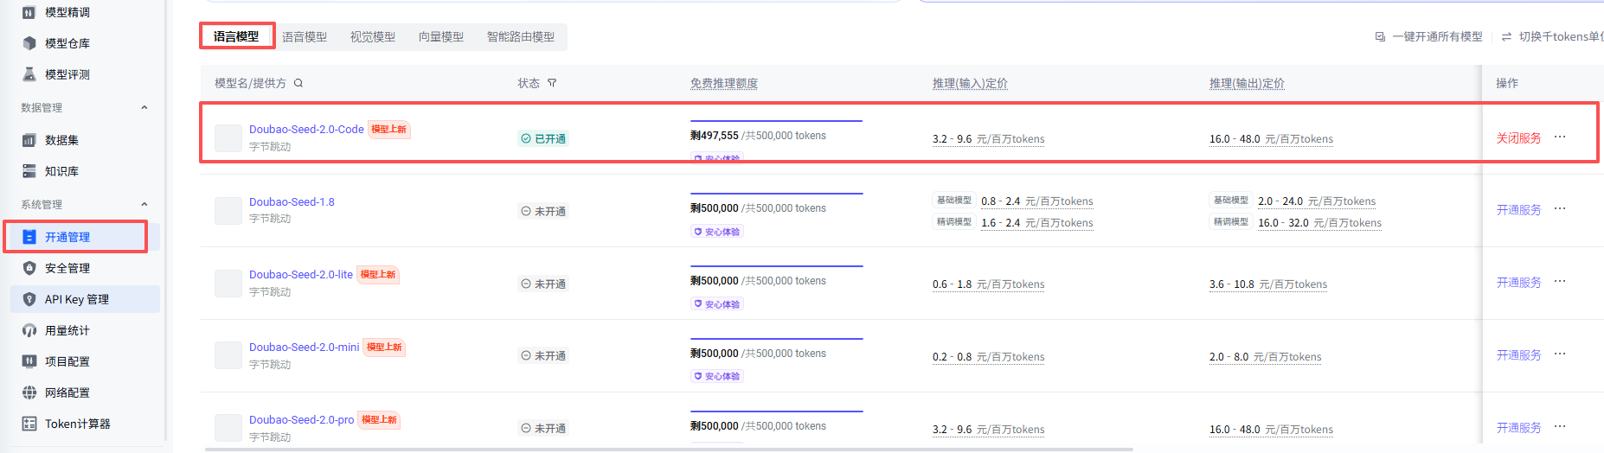Click 开通服务 for Doubao-Seed-2.0-mini
1604x453 pixels.
tap(1518, 355)
